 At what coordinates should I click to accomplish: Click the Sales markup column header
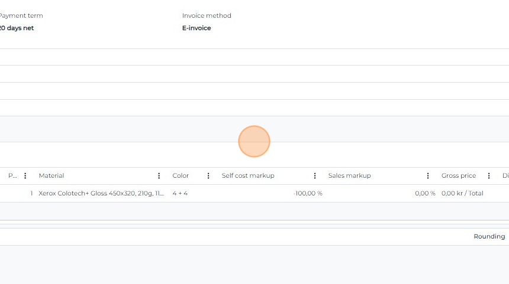tap(349, 176)
